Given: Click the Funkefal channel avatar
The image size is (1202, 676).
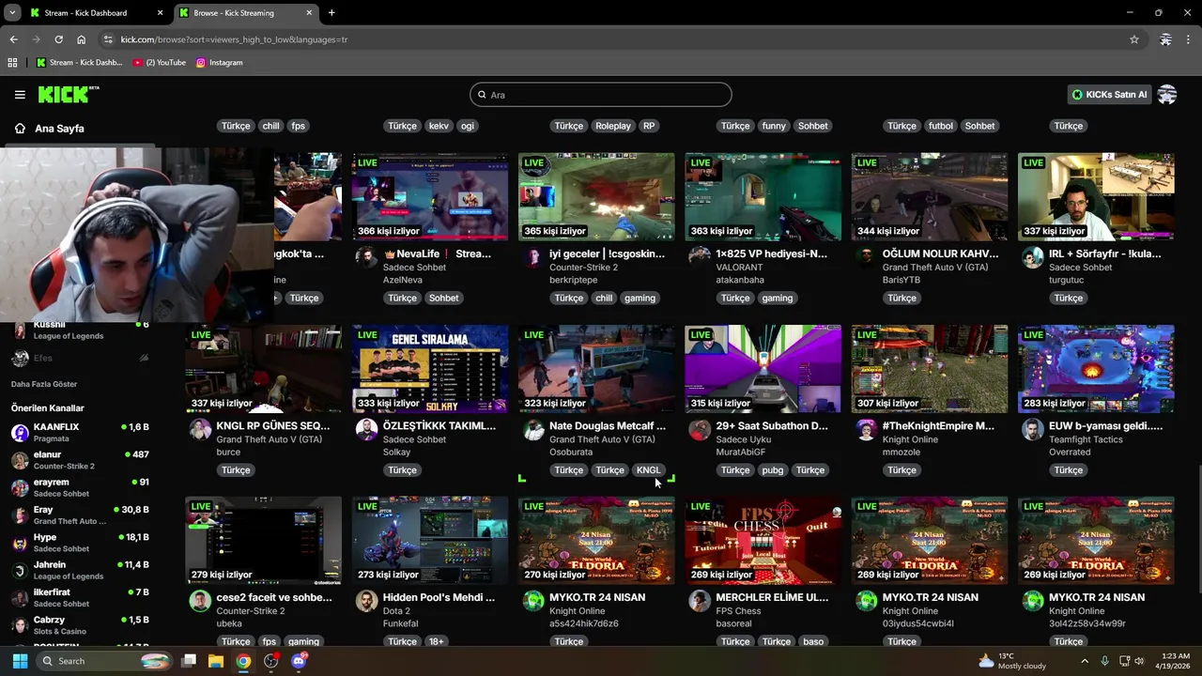Looking at the screenshot, I should (x=367, y=601).
